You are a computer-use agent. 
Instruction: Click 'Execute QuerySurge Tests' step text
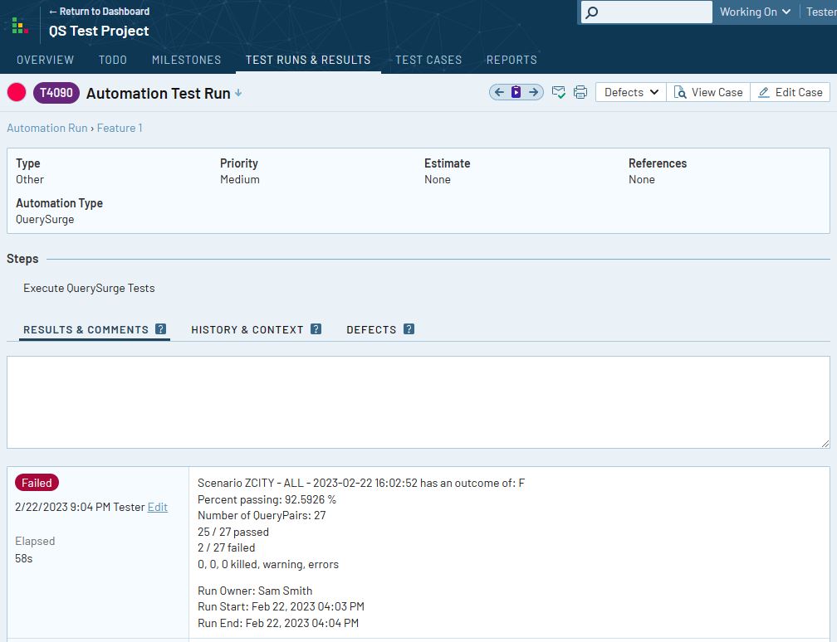tap(89, 288)
